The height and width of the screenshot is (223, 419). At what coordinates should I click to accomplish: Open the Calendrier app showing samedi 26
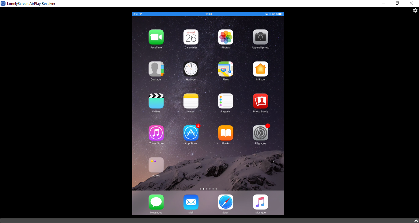191,37
